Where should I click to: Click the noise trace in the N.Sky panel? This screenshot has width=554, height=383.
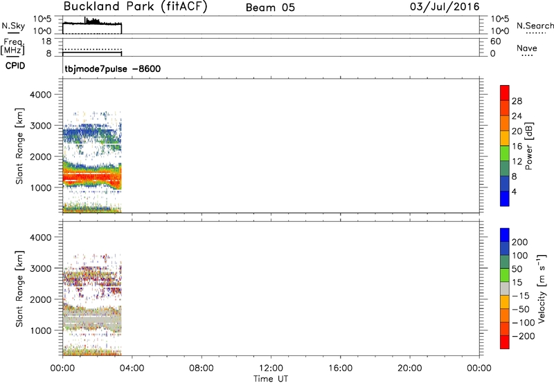(x=92, y=23)
